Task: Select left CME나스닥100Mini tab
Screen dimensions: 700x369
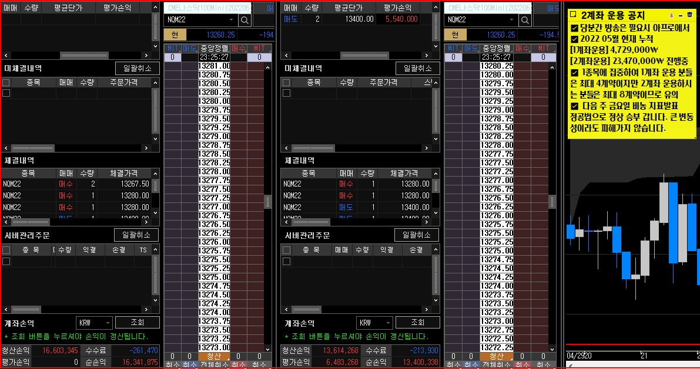Action: point(208,8)
